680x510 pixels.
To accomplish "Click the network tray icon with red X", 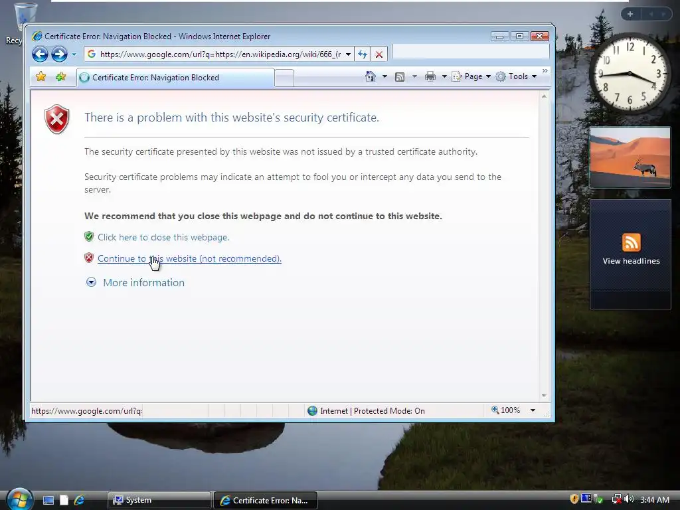I will tap(616, 499).
